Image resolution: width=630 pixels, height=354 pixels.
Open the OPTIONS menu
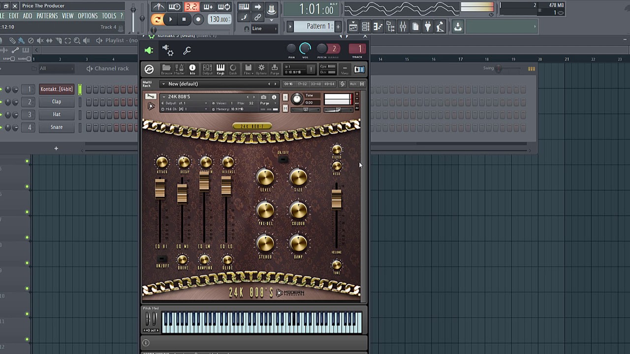tap(88, 16)
